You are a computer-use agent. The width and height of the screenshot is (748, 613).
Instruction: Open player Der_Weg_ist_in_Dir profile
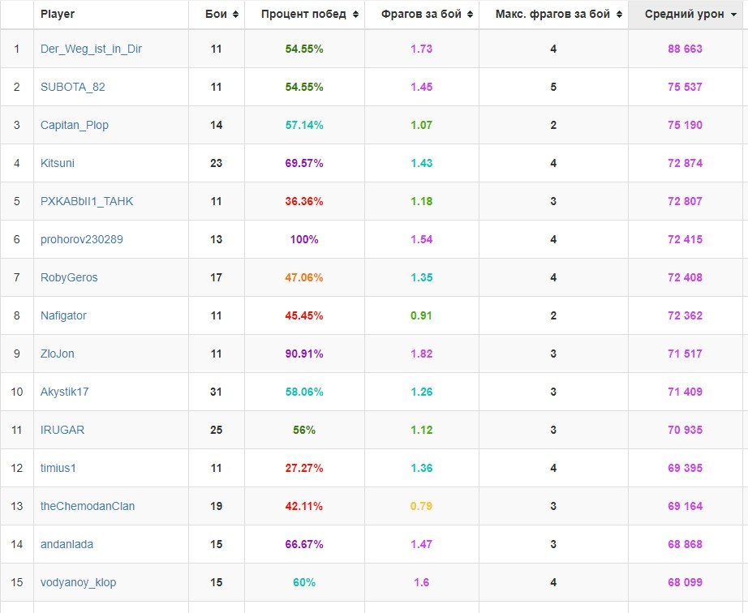(x=91, y=49)
